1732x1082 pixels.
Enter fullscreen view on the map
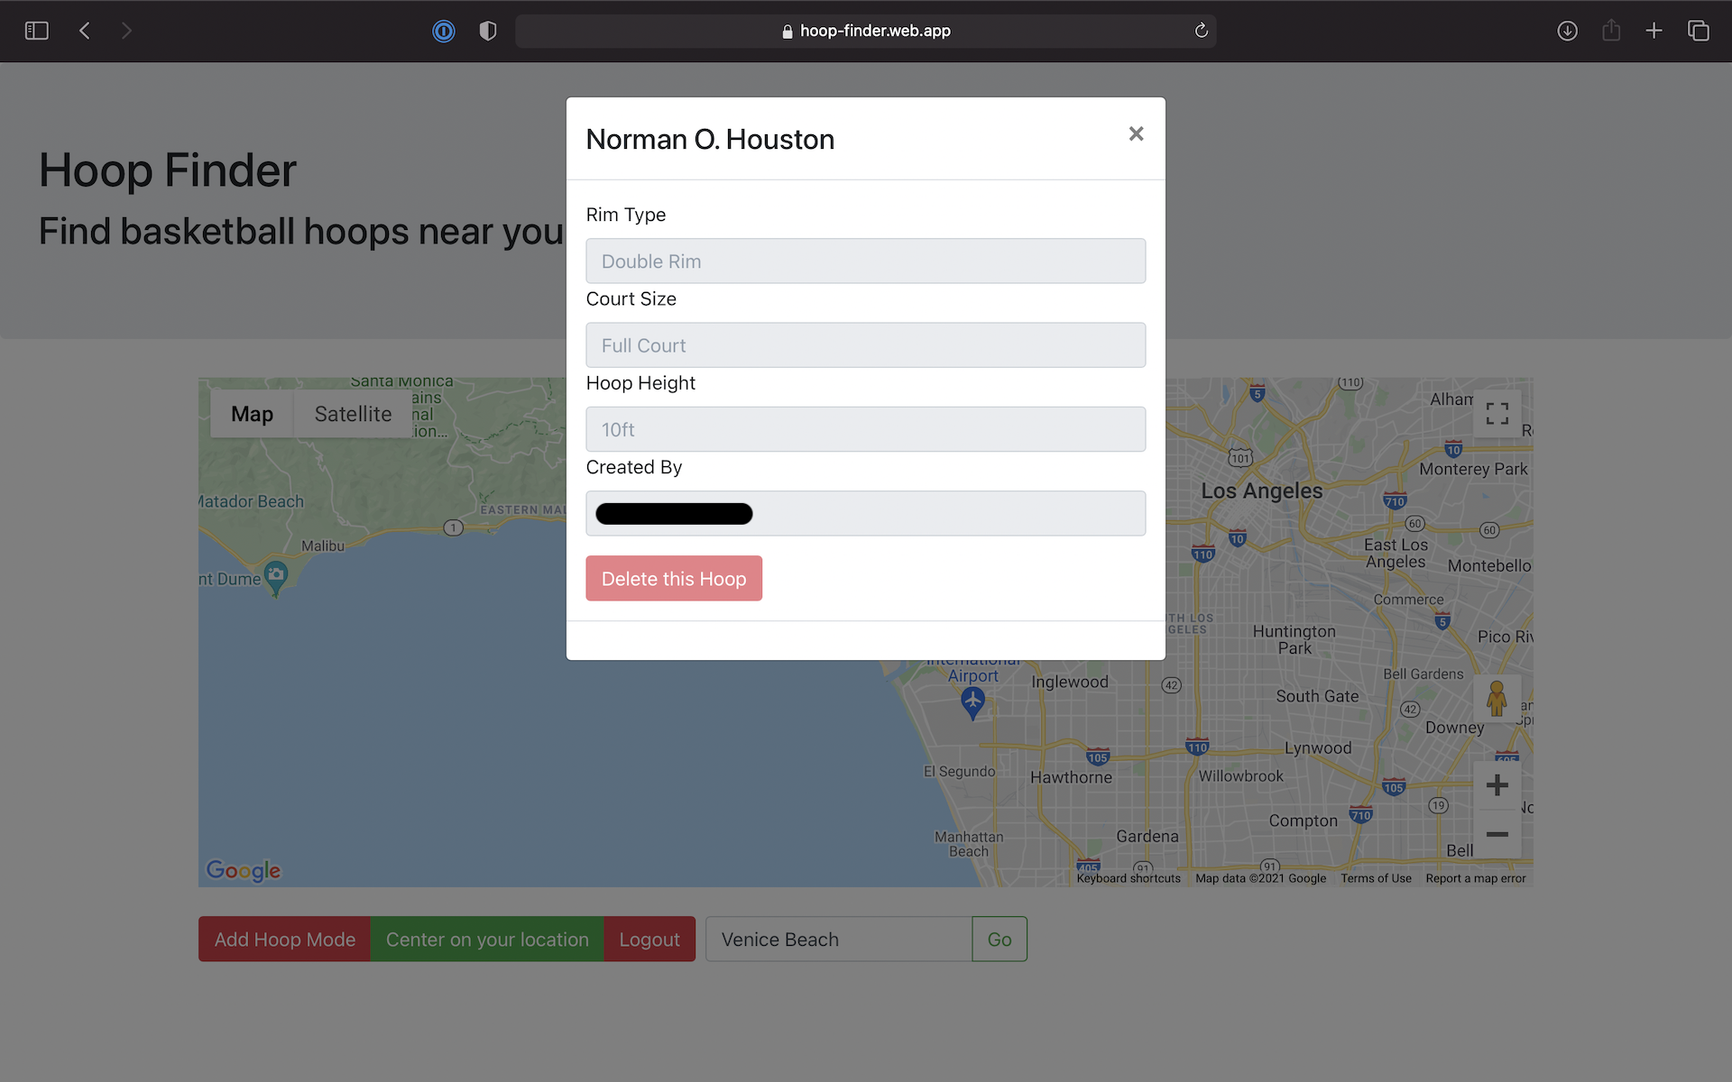click(1497, 413)
